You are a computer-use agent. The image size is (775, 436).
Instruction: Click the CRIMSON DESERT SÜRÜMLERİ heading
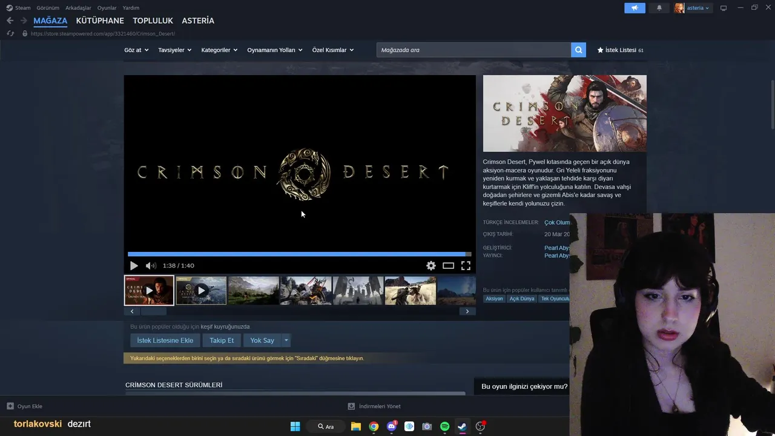[174, 385]
